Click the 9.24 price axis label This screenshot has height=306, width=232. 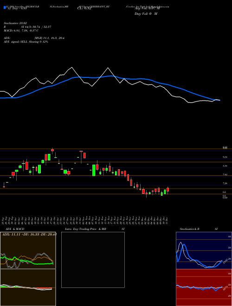(x=225, y=157)
